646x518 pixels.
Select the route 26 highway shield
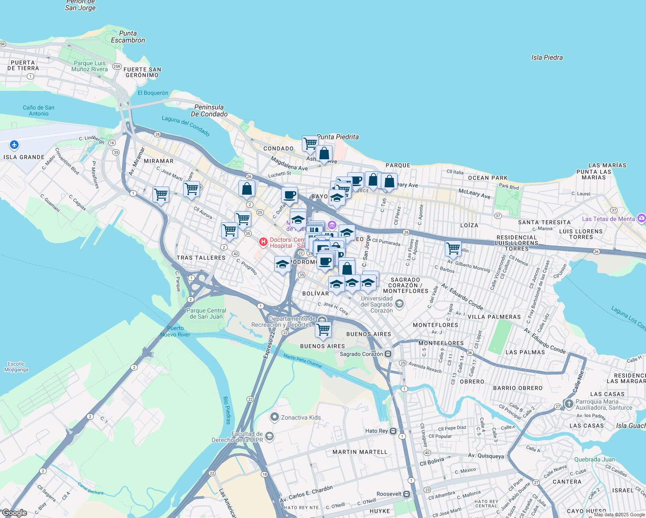157,134
